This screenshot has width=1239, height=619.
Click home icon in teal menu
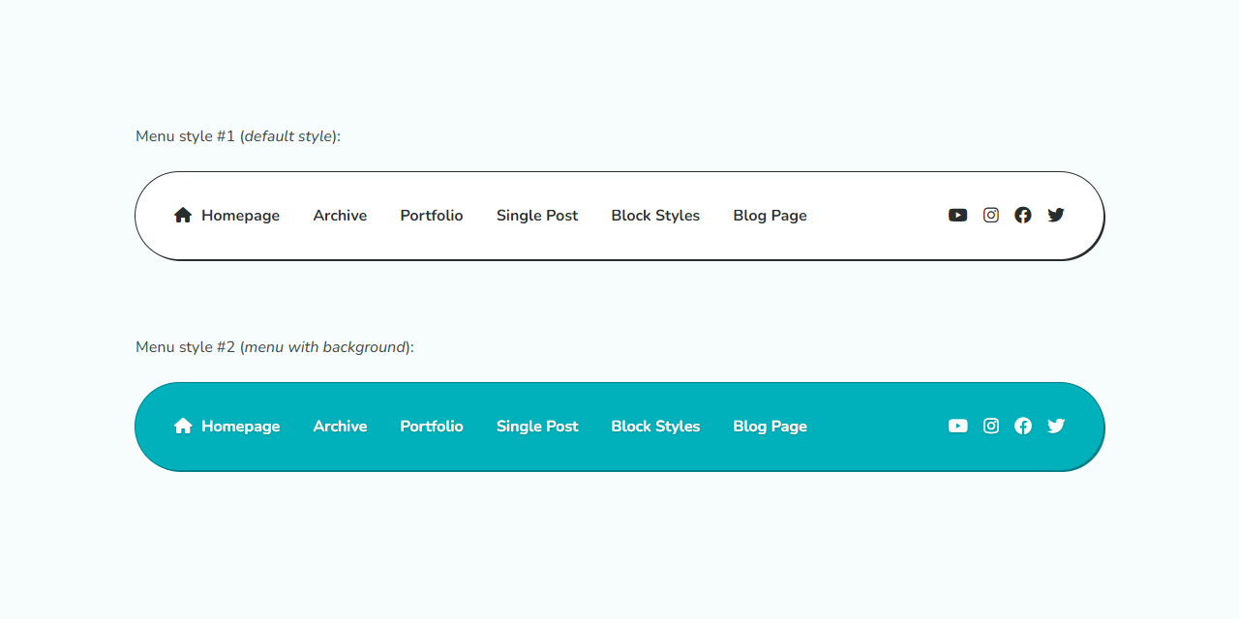pos(183,426)
